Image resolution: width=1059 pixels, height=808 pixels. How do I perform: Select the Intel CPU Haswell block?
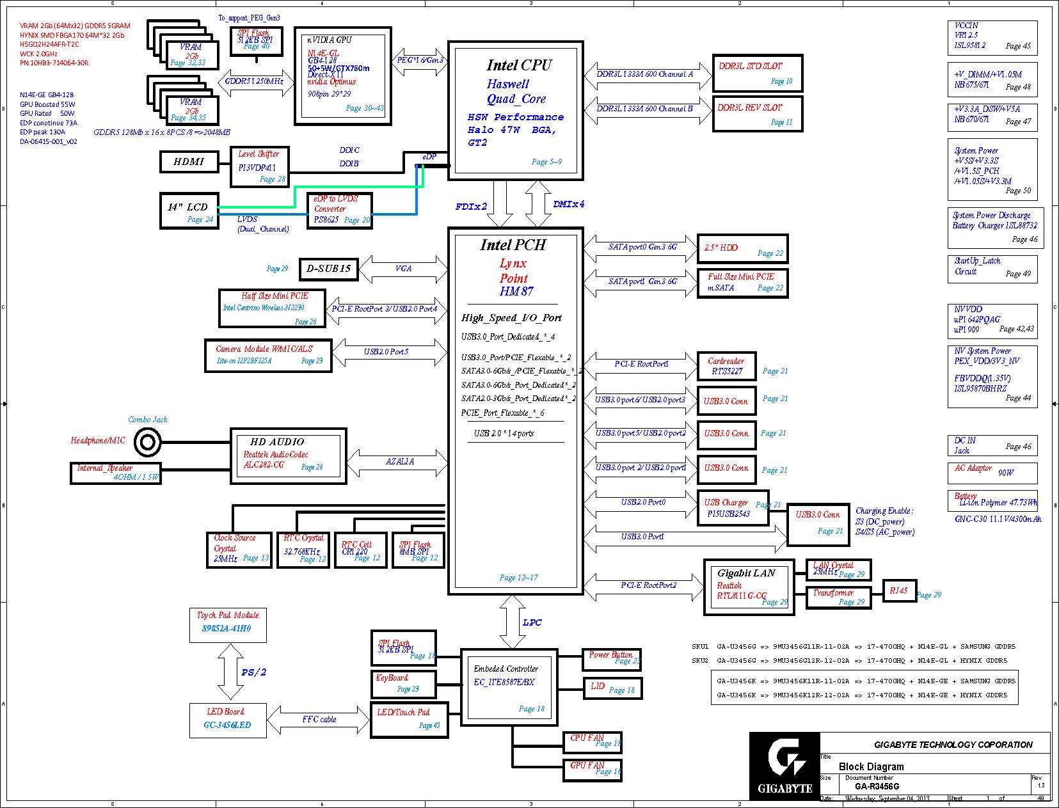point(515,110)
